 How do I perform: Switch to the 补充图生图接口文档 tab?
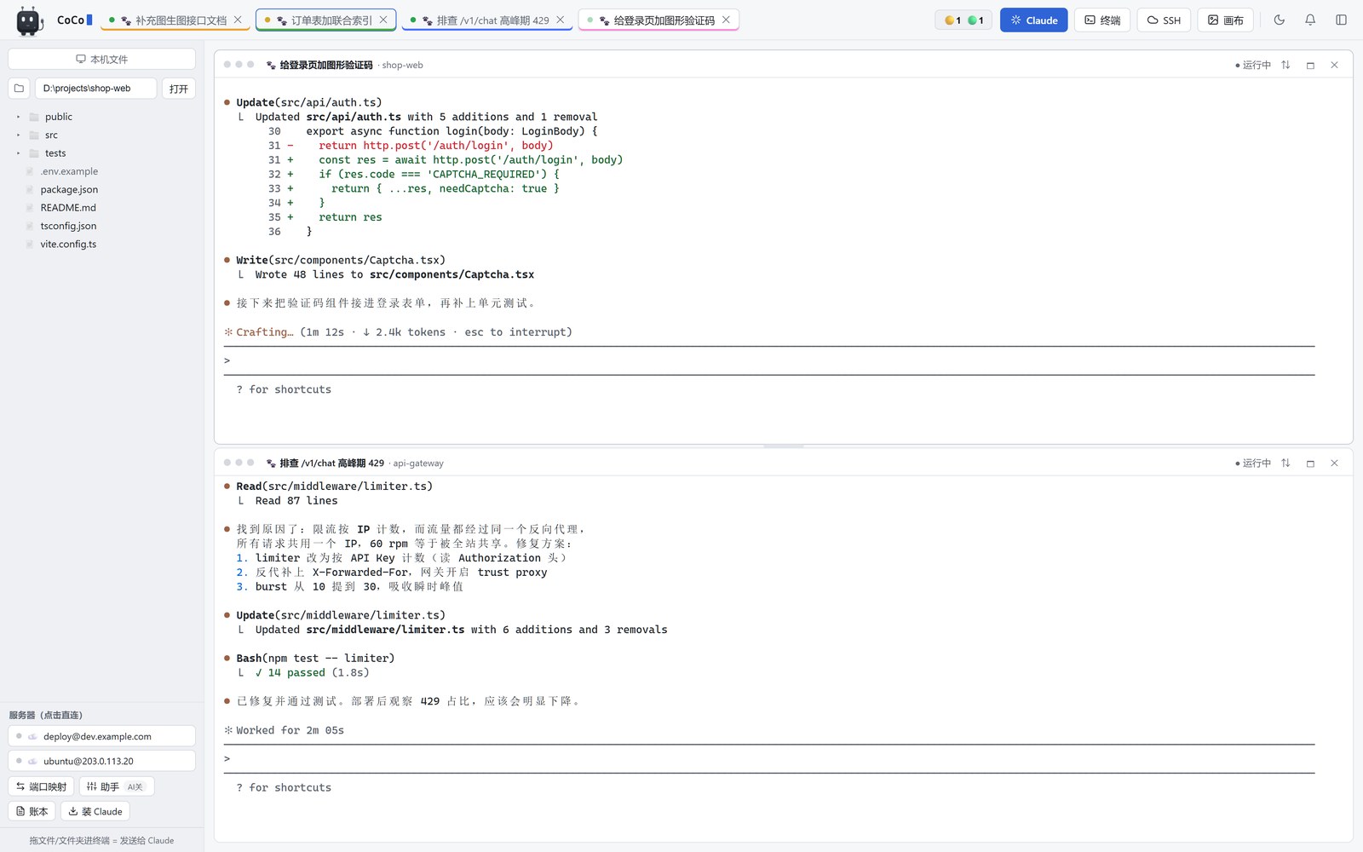tap(175, 20)
